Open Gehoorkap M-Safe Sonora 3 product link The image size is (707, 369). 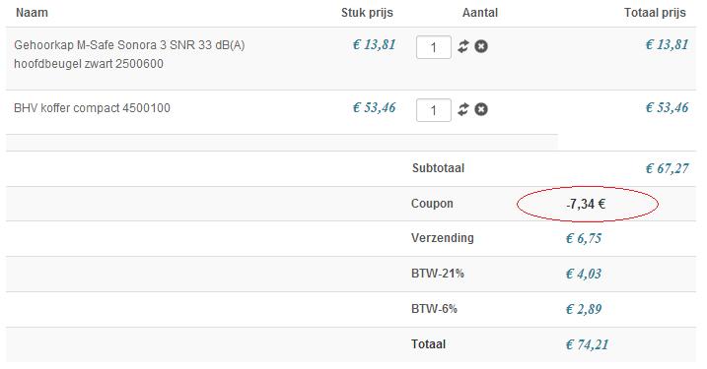[x=129, y=54]
